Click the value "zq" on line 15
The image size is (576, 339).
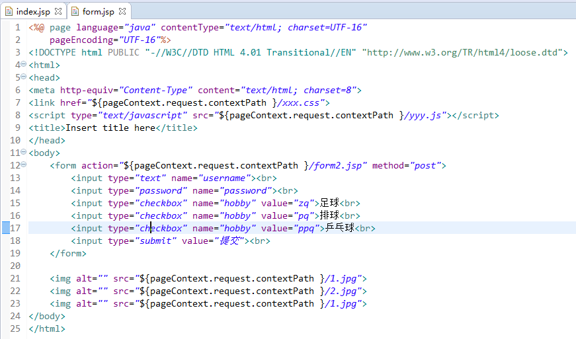(304, 203)
